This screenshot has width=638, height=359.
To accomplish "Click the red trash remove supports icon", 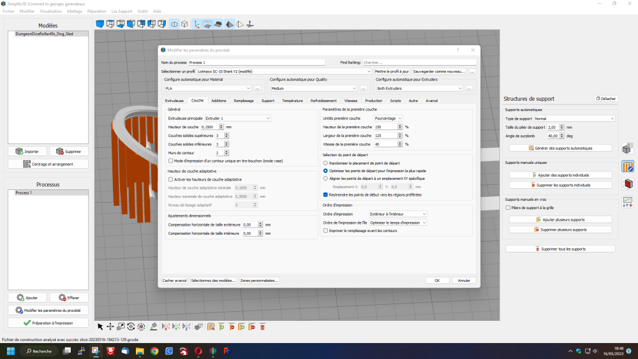I will point(262,326).
